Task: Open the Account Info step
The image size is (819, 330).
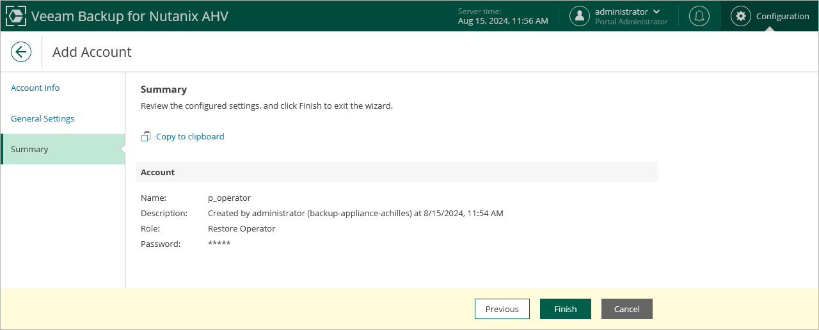Action: pyautogui.click(x=35, y=88)
